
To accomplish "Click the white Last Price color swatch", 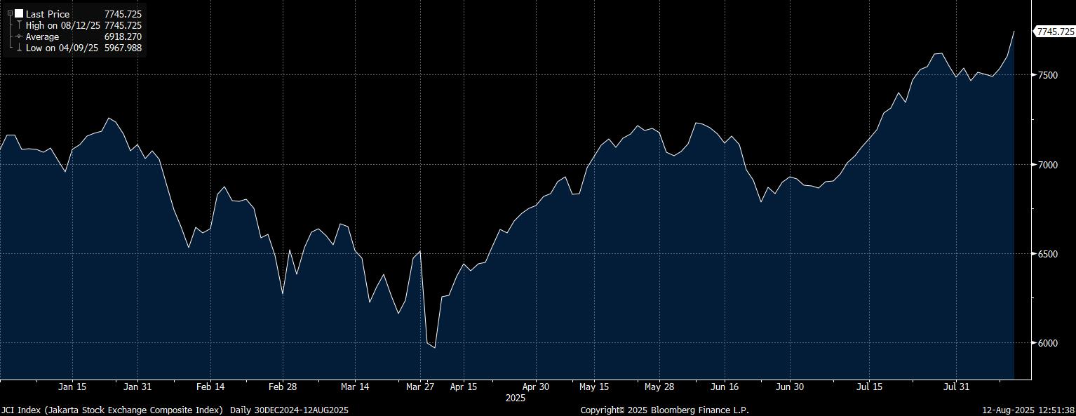I will [x=19, y=14].
